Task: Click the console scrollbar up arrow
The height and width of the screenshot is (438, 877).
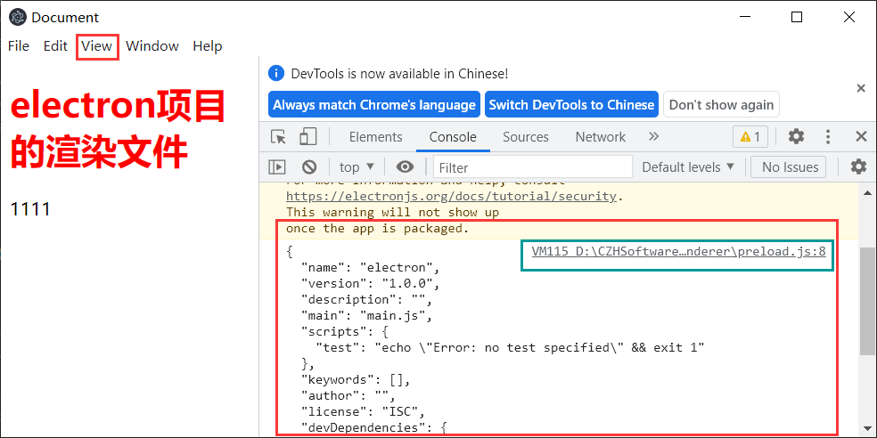Action: coord(867,193)
